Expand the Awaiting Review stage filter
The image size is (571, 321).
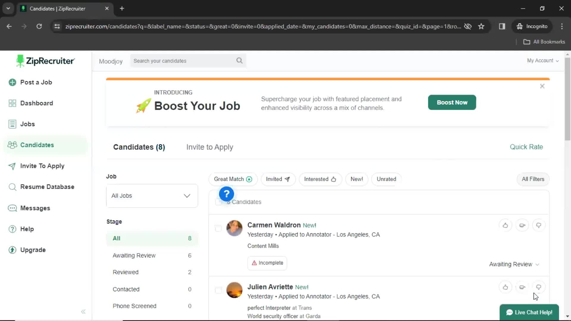pos(134,255)
